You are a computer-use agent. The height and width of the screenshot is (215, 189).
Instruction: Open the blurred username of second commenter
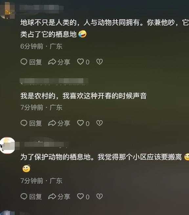[x=53, y=81]
